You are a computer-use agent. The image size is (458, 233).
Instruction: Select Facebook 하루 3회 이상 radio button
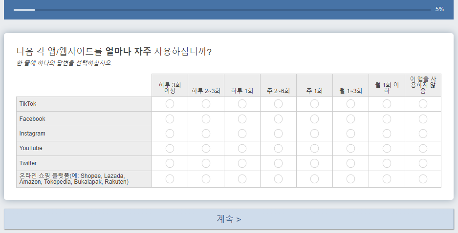click(x=170, y=119)
